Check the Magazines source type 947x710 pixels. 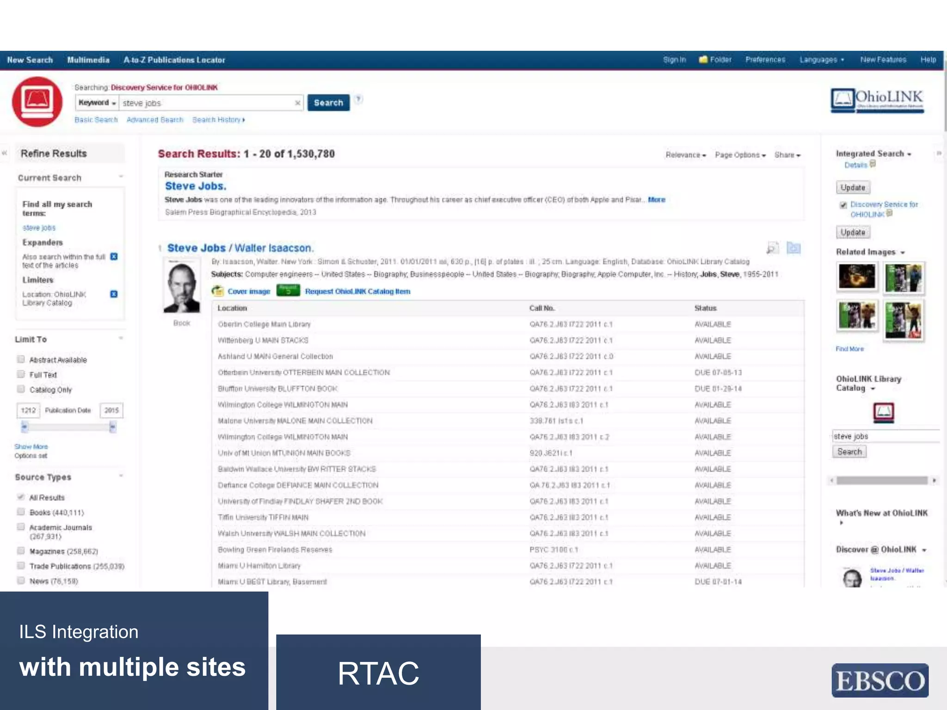(21, 551)
